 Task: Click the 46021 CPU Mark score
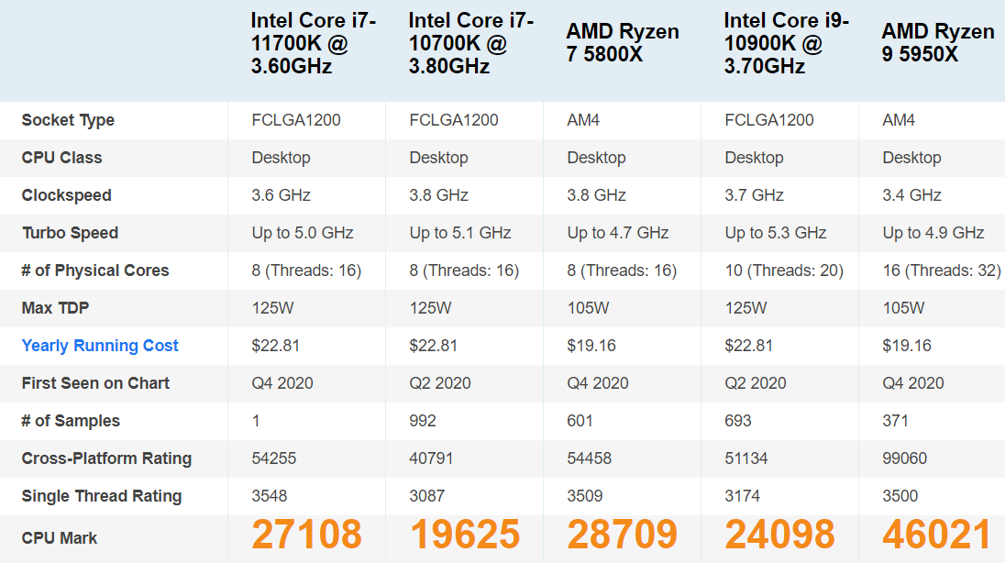pos(938,535)
